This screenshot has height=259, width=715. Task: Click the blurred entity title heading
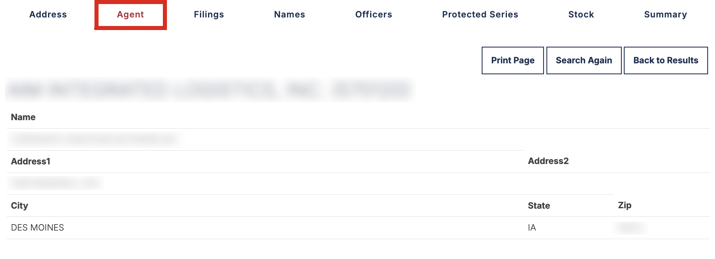(x=209, y=90)
